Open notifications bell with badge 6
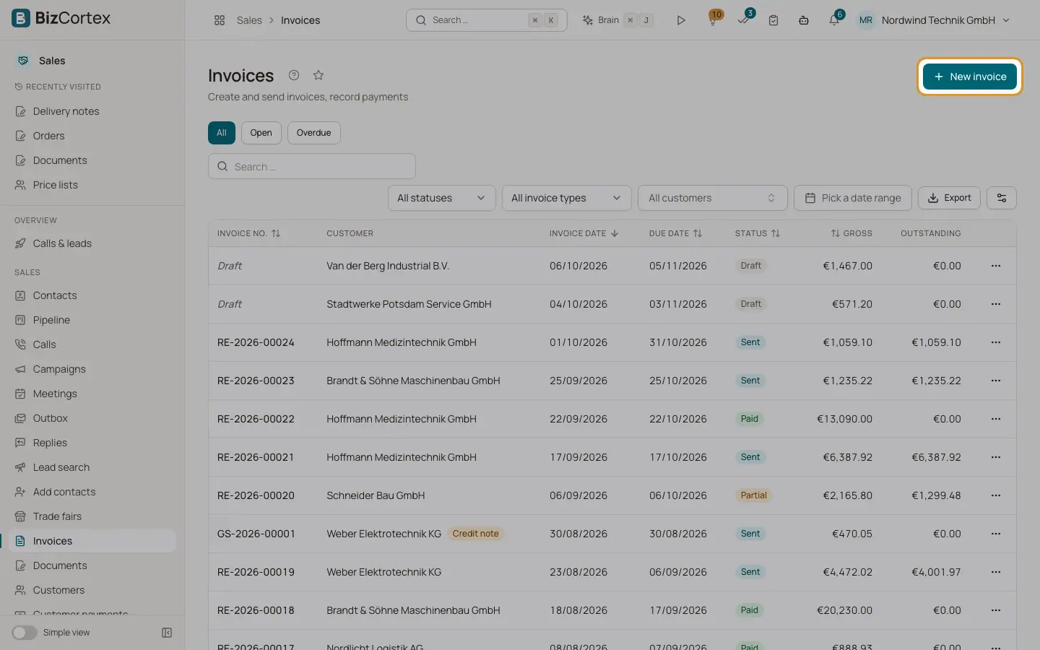1040x650 pixels. coord(834,20)
